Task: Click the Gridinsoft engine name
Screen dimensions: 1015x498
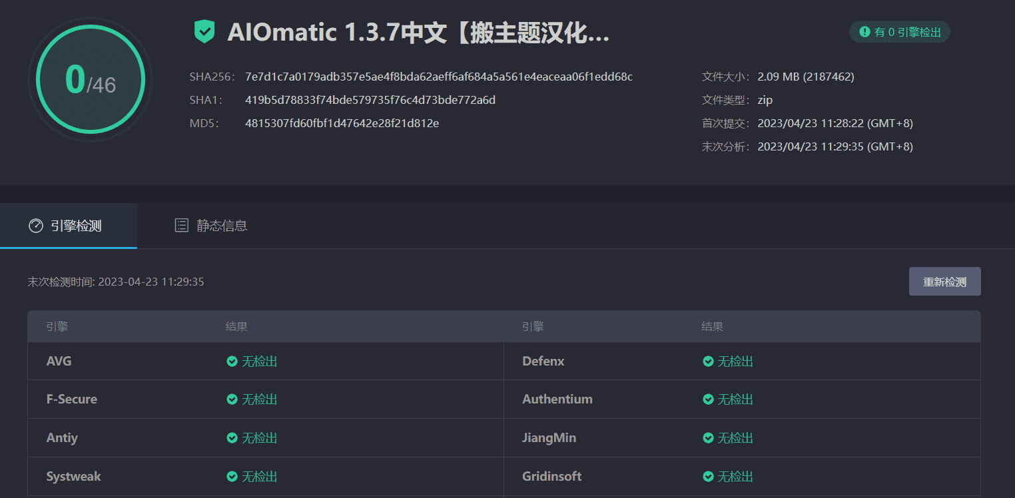Action: (552, 477)
